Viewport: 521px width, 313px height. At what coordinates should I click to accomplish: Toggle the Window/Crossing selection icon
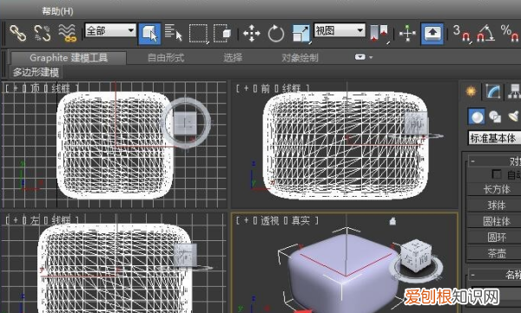tap(222, 33)
